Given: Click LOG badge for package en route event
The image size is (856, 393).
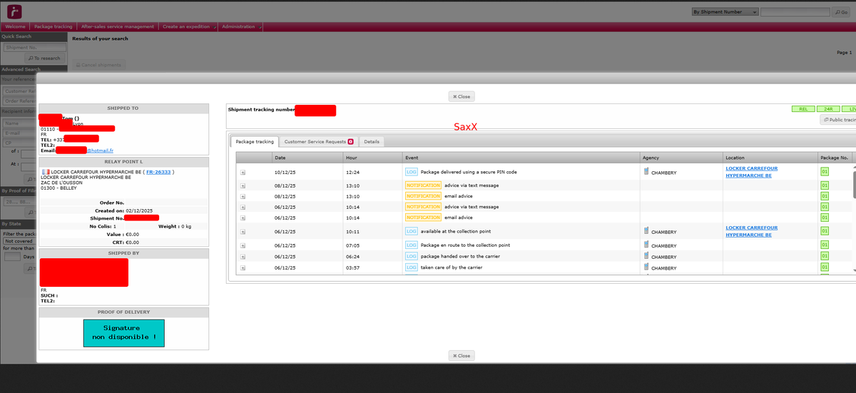Looking at the screenshot, I should point(412,245).
